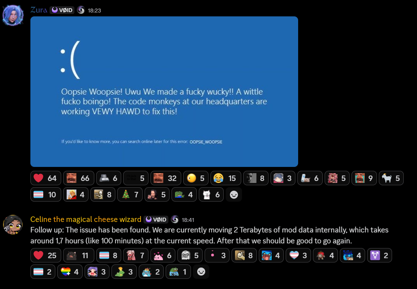This screenshot has width=417, height=289.
Task: Toggle the trans flag reaction showing 10
Action: 46,195
